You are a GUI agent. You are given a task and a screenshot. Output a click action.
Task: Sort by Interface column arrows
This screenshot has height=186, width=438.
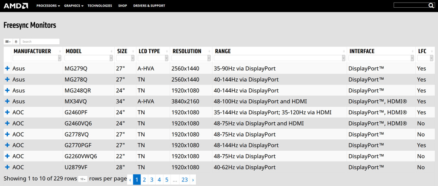412,51
